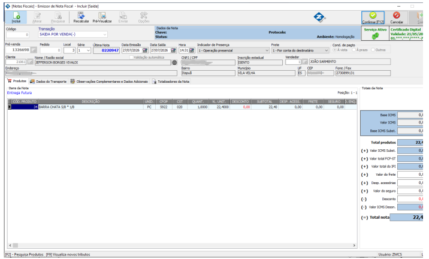The width and height of the screenshot is (429, 259).
Task: Click the Entrega Futura link
Action: pyautogui.click(x=19, y=93)
